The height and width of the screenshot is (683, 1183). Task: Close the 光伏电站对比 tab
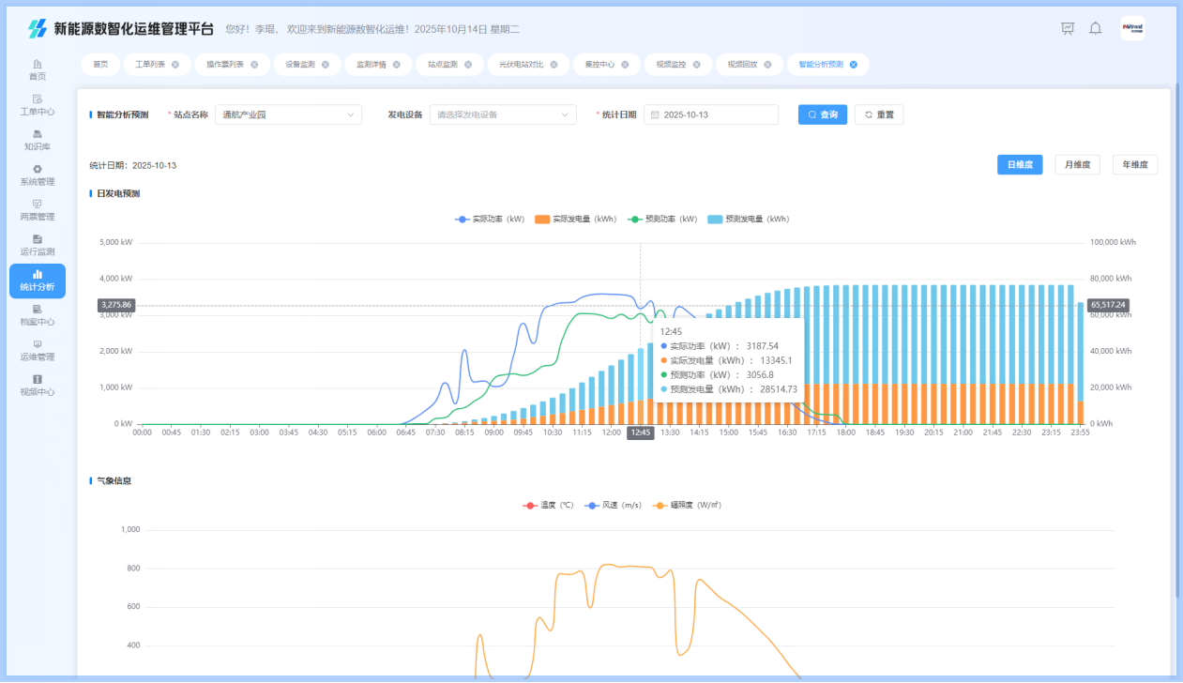tap(554, 65)
